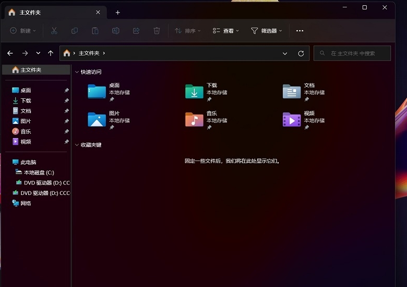Open 下载 in the sidebar
This screenshot has height=287, width=407.
pyautogui.click(x=26, y=100)
